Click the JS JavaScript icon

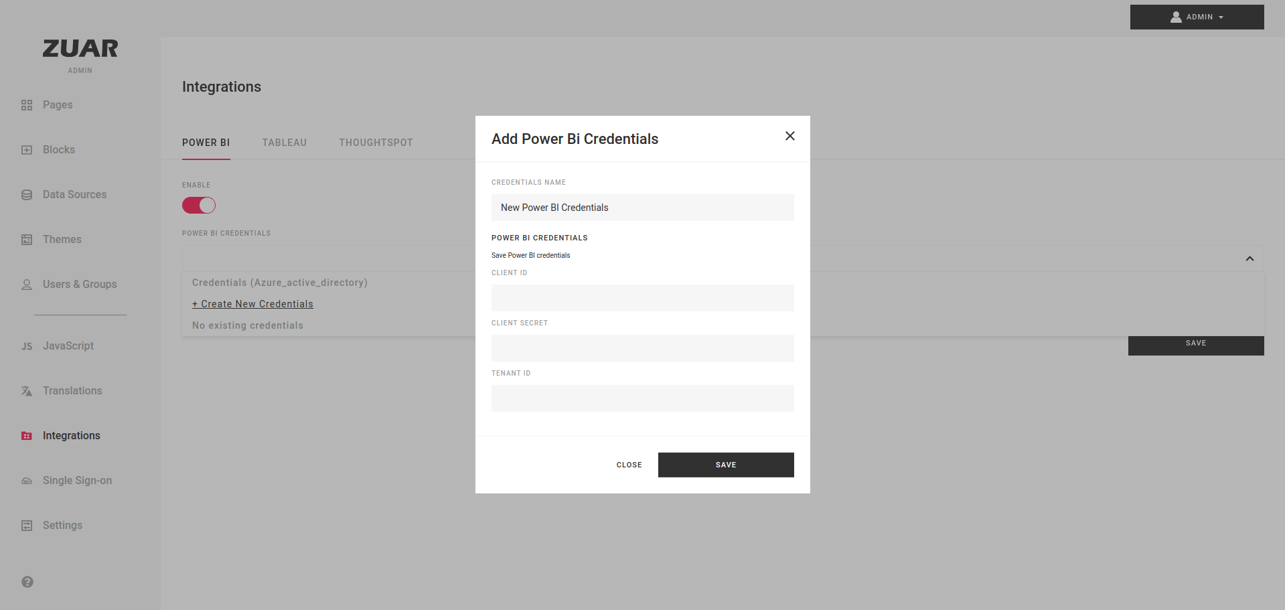(x=27, y=346)
